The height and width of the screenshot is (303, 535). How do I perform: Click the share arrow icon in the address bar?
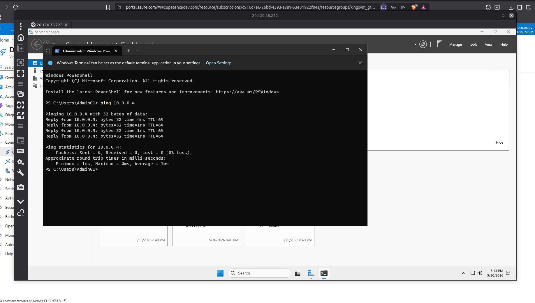click(403, 7)
